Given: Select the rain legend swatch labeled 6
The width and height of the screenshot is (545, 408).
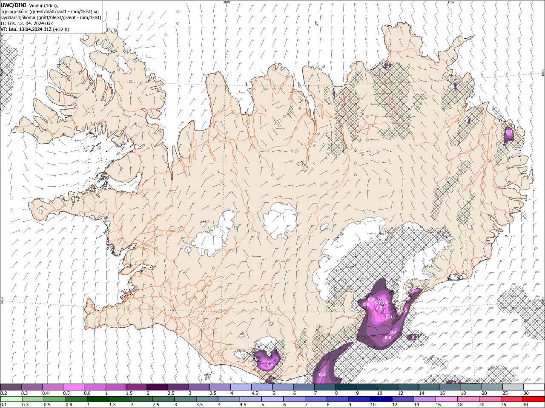Looking at the screenshot, I should tap(294, 399).
